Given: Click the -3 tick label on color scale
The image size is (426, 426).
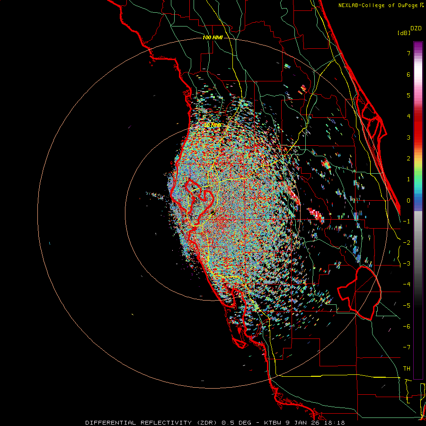Looking at the screenshot, I should pos(407,264).
